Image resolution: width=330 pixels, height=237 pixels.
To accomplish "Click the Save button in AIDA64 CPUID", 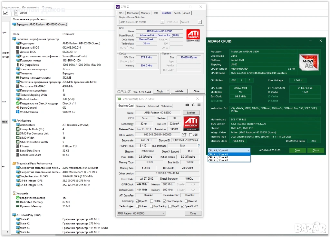I will 297,150.
